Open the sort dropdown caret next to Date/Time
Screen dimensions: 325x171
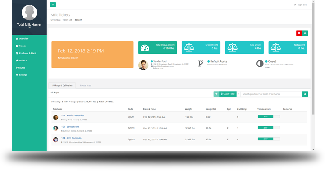pyautogui.click(x=238, y=94)
